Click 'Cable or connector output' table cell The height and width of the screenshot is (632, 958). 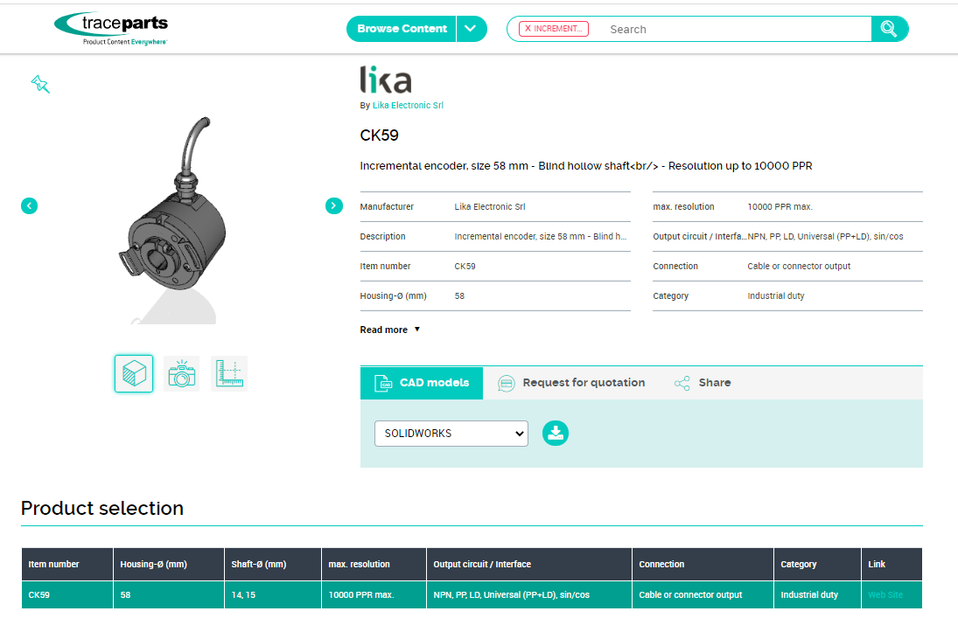[703, 594]
